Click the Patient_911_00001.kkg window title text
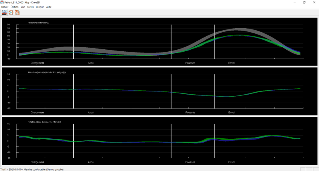 [x=22, y=2]
